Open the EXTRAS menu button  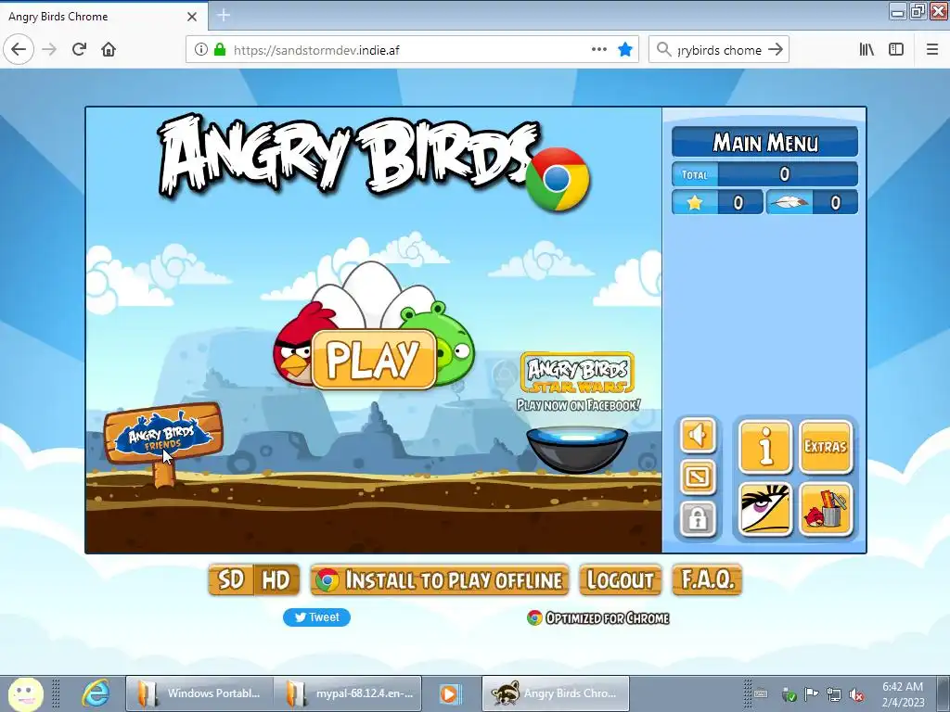point(825,447)
